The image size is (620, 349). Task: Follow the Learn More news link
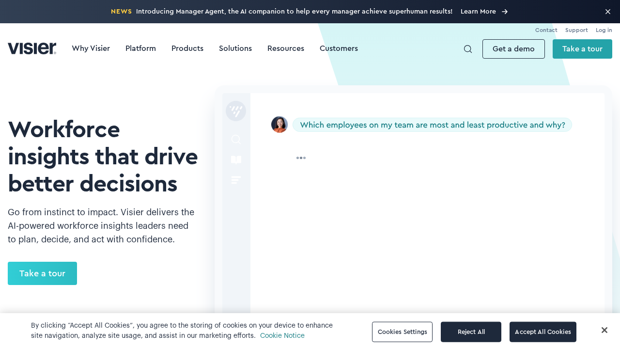[x=484, y=12]
